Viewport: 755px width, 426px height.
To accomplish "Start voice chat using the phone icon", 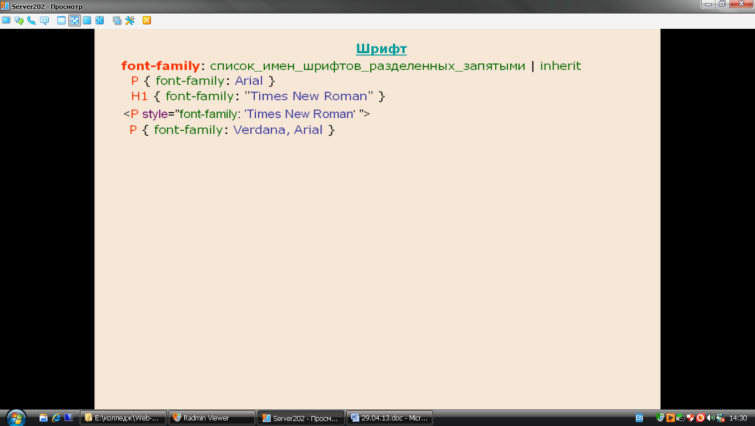I will (32, 21).
